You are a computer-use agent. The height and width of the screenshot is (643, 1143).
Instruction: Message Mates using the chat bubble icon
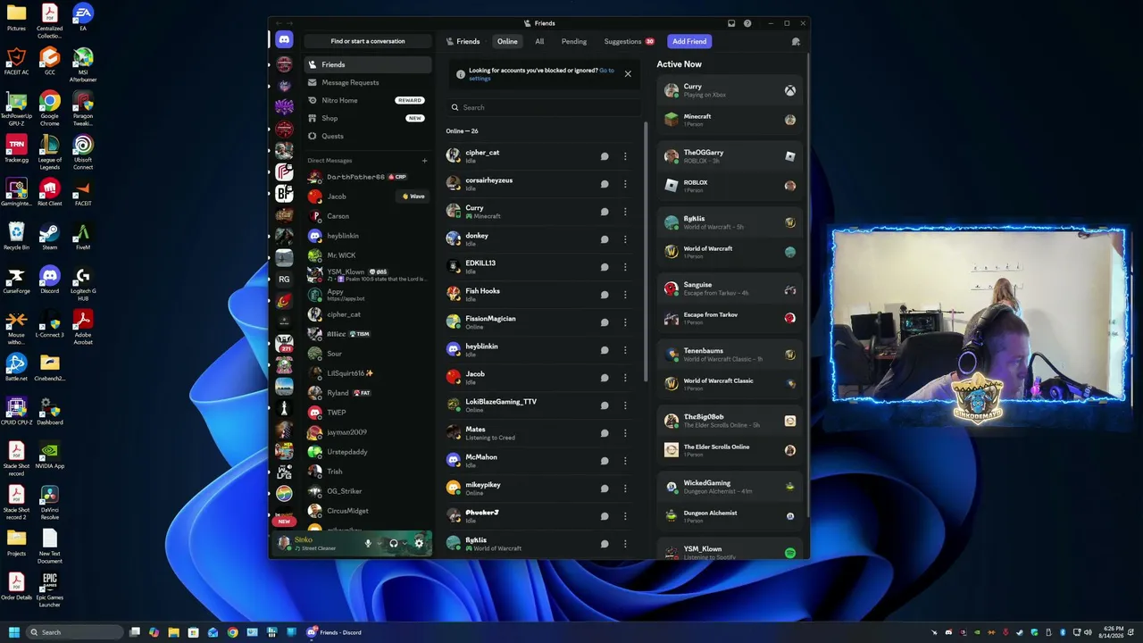(605, 433)
